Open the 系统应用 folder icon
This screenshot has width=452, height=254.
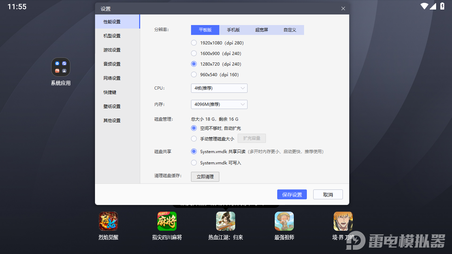point(61,67)
